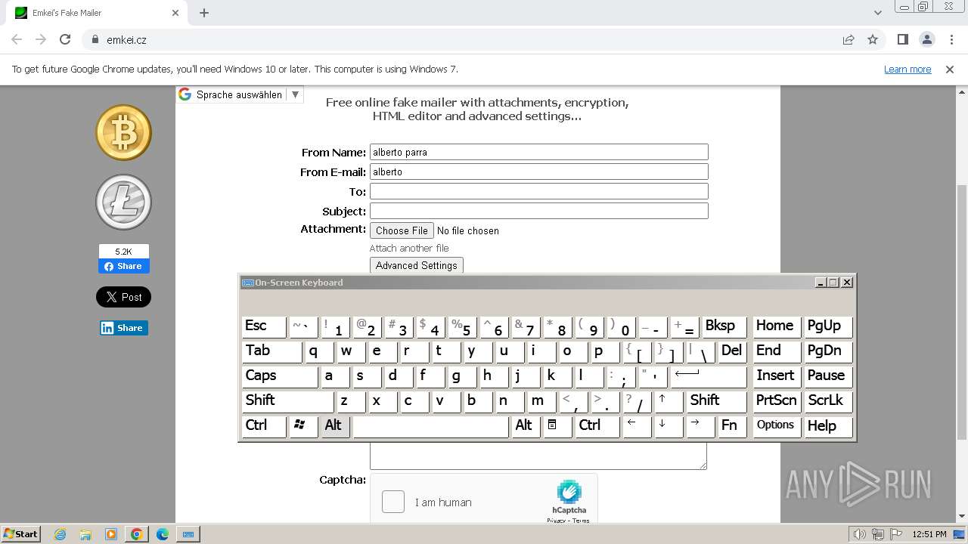The width and height of the screenshot is (968, 544).
Task: Reload the page in Chrome
Action: pos(65,39)
